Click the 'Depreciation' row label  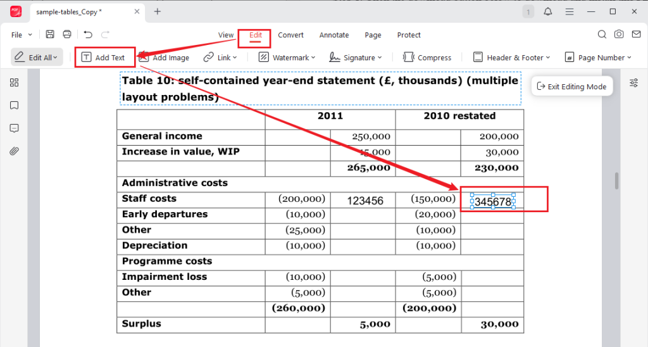tap(154, 246)
